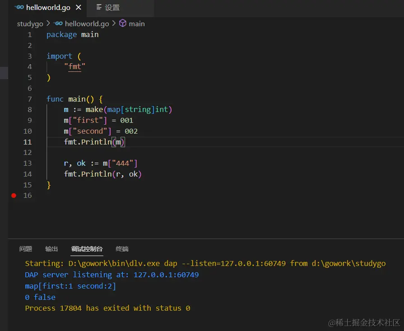Viewport: 404px width, 331px height.
Task: Select main symbol in the breadcrumb
Action: click(x=137, y=24)
